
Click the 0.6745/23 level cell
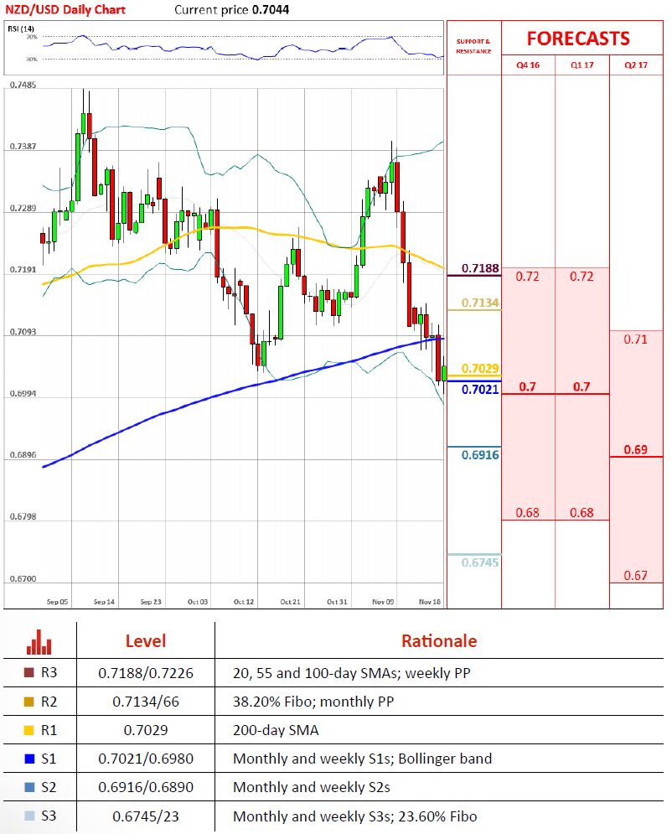pos(146,816)
